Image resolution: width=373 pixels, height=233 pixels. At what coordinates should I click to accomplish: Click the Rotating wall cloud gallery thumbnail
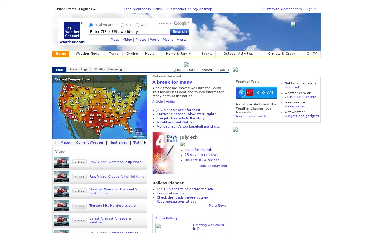tap(173, 228)
